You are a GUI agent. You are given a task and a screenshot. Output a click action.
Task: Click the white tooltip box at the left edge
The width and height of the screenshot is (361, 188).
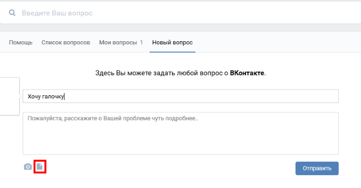click(9, 96)
